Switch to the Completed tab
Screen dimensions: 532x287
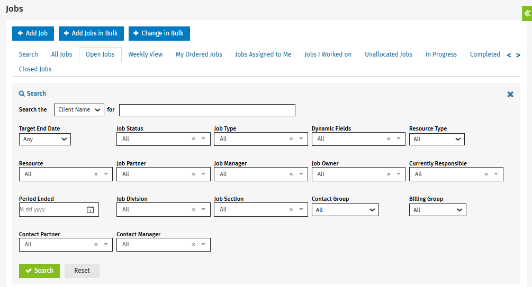tap(485, 54)
